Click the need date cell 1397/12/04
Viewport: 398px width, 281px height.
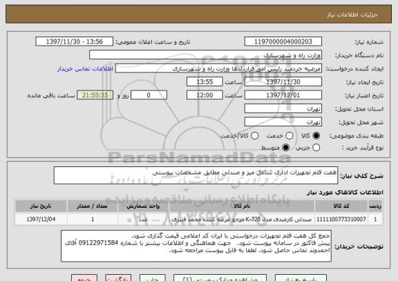tap(41, 219)
